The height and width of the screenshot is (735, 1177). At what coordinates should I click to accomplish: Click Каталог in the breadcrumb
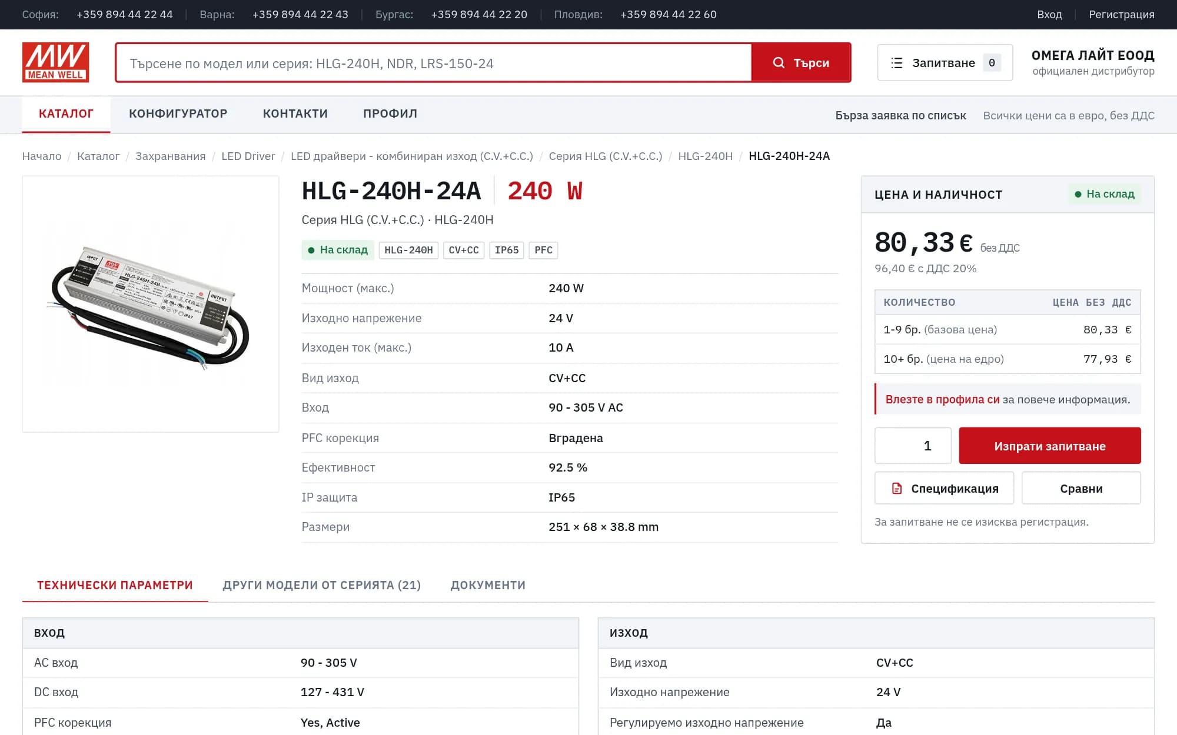(98, 156)
